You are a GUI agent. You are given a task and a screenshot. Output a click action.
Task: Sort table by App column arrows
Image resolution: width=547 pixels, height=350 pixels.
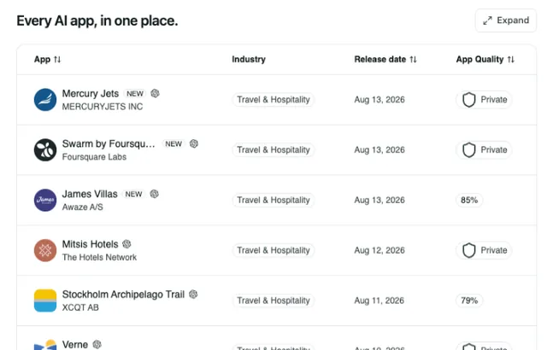pos(57,60)
